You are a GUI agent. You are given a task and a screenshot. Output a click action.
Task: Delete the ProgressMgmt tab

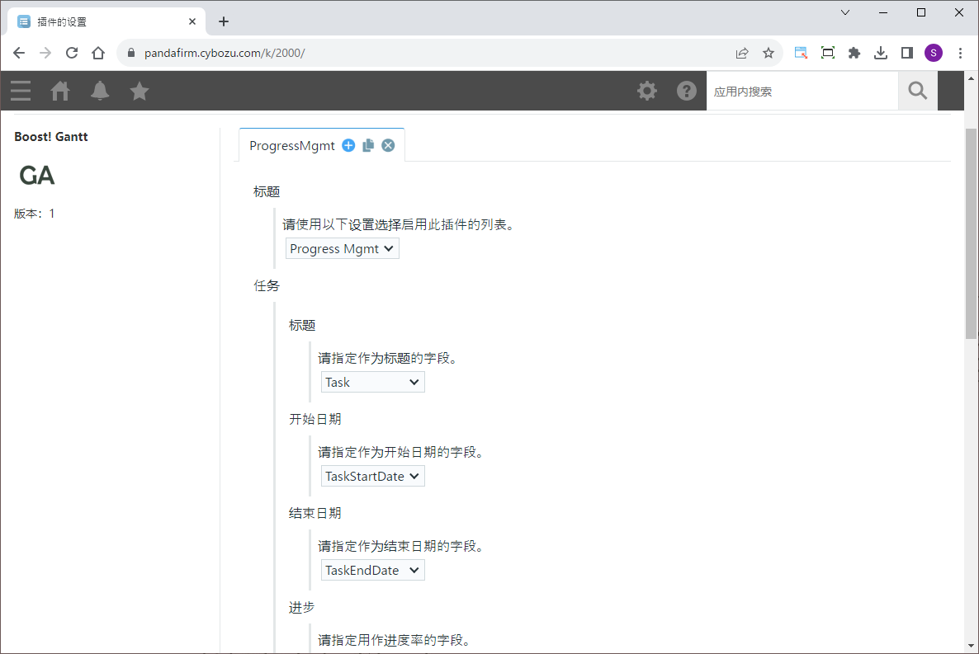(388, 145)
